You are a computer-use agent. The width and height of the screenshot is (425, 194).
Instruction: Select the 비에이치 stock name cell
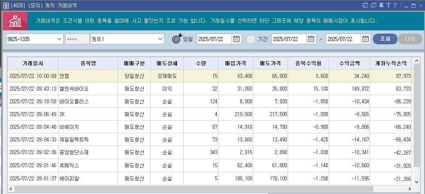(x=88, y=127)
